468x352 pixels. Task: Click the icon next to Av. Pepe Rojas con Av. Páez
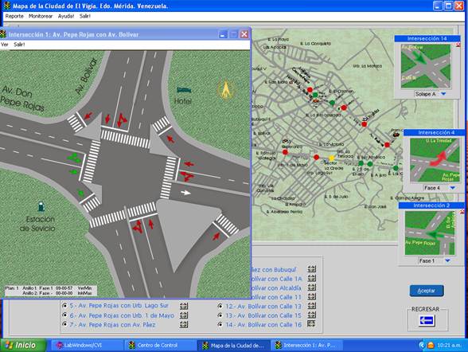coord(184,324)
